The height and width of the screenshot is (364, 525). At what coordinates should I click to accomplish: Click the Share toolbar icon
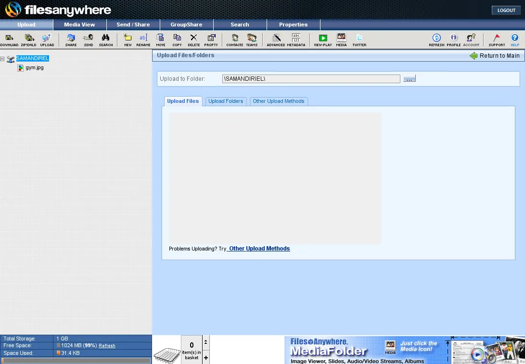coord(71,39)
